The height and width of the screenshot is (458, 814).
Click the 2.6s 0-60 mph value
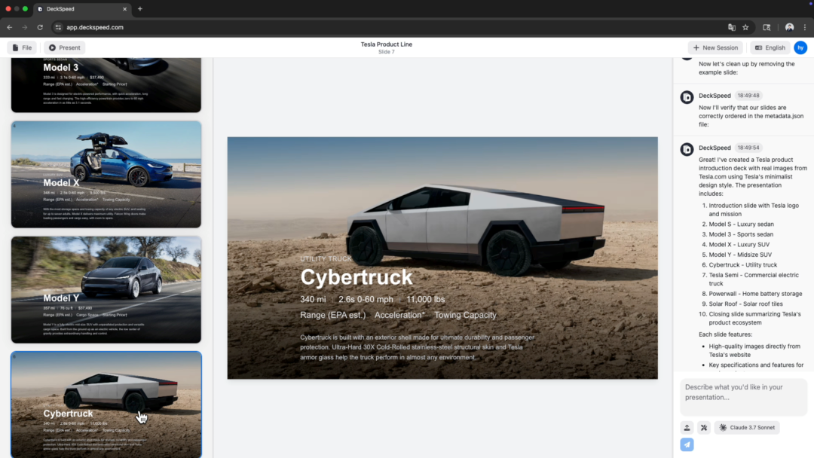pos(366,299)
